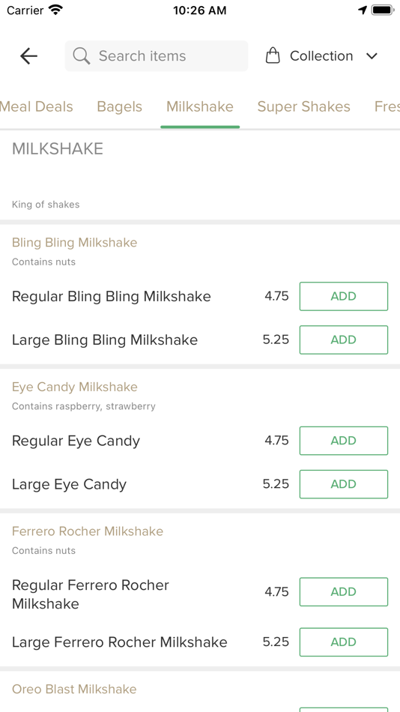Add Regular Eye Candy to order
Screen dimensions: 400x712
[x=344, y=441]
